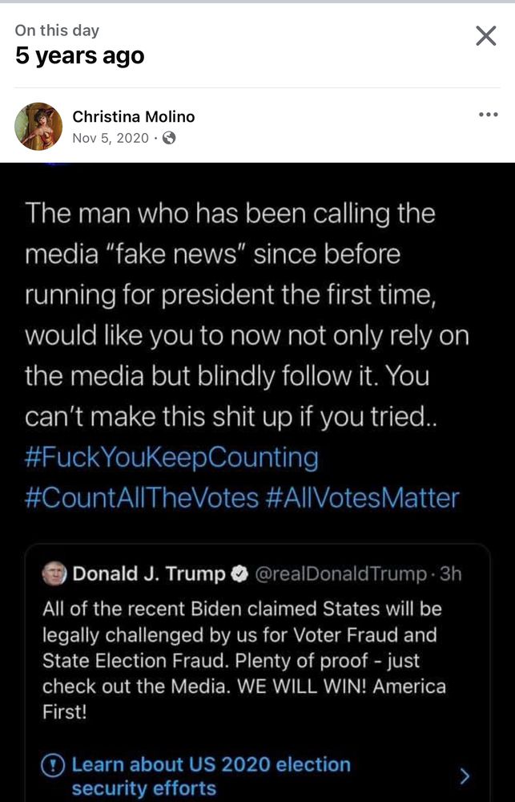Click the Nov 5, 2020 post date
The height and width of the screenshot is (802, 515).
(111, 138)
